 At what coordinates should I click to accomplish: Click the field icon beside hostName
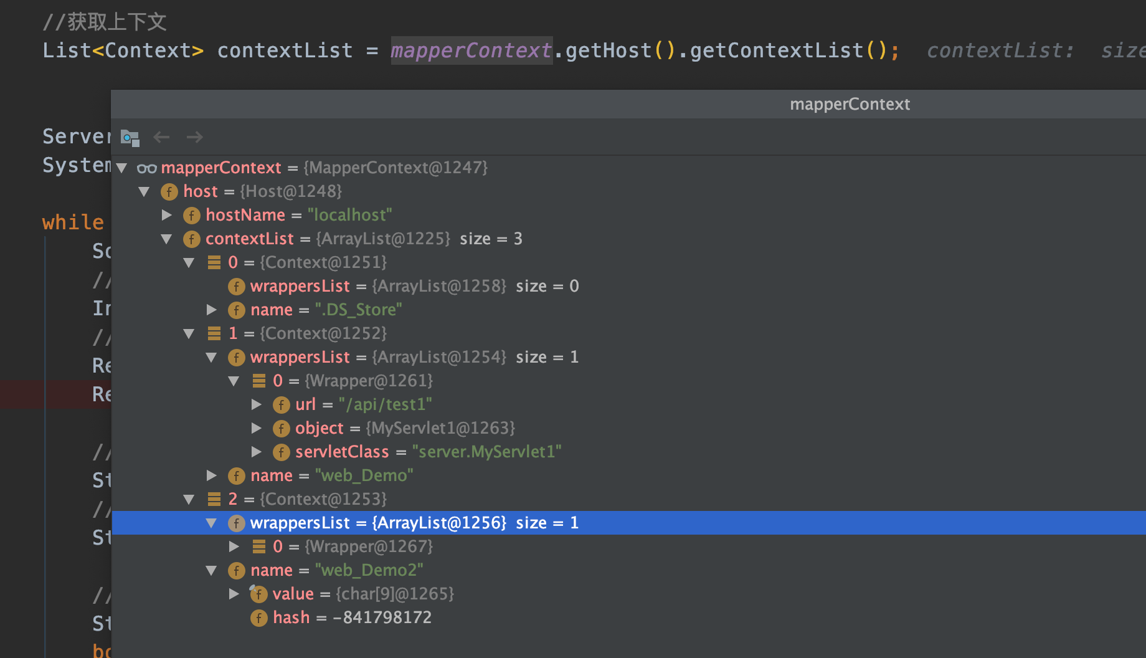[192, 216]
